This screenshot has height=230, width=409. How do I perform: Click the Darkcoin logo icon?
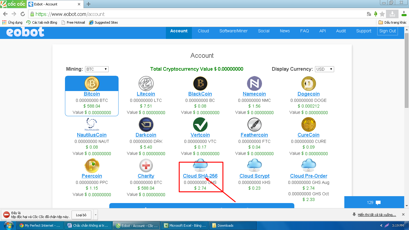click(x=146, y=125)
